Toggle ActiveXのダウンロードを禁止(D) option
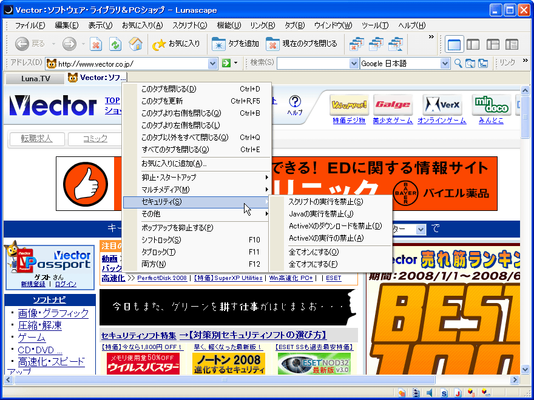 tap(331, 226)
